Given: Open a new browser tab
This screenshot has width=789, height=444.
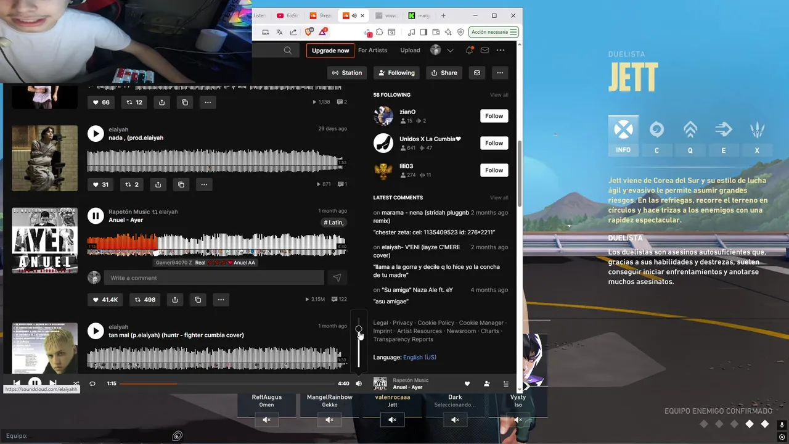Looking at the screenshot, I should [443, 15].
